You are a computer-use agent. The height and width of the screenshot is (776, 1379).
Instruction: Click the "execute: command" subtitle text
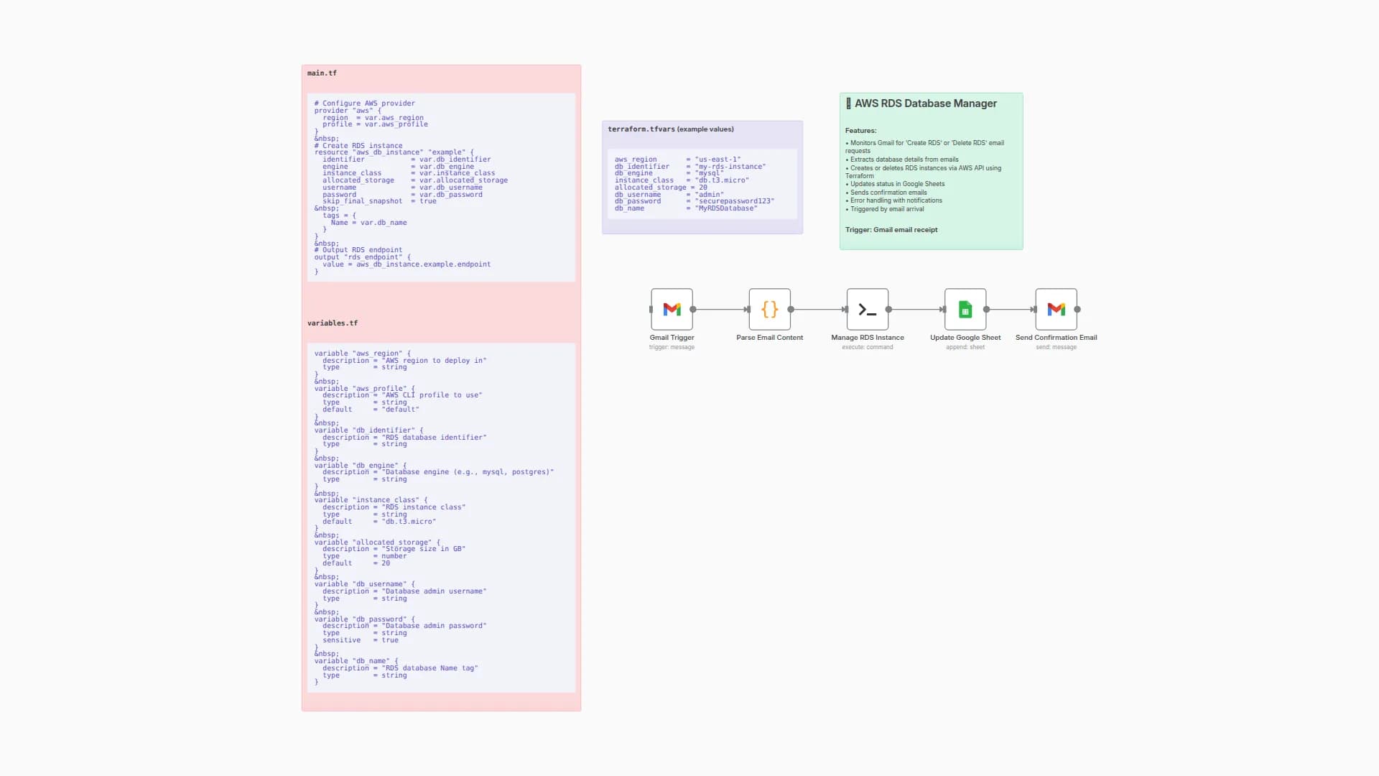[868, 347]
